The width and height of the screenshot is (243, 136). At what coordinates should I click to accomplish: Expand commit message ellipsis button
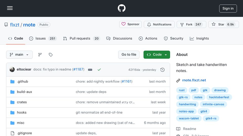click(x=90, y=70)
